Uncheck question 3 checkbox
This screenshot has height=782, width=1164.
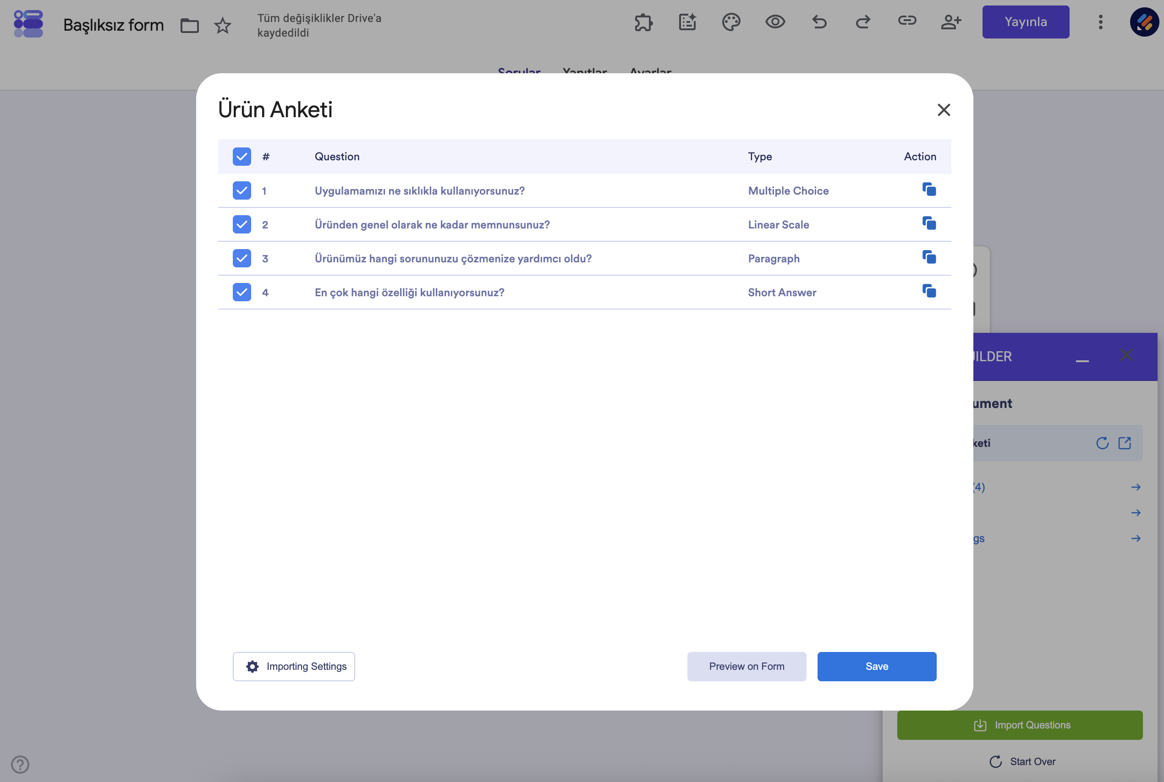point(242,258)
